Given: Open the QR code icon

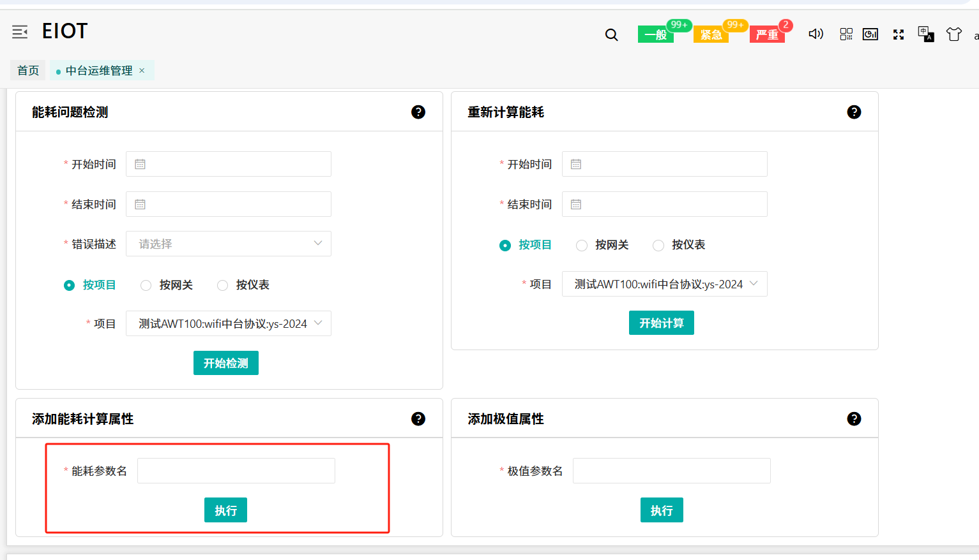Looking at the screenshot, I should pyautogui.click(x=846, y=34).
